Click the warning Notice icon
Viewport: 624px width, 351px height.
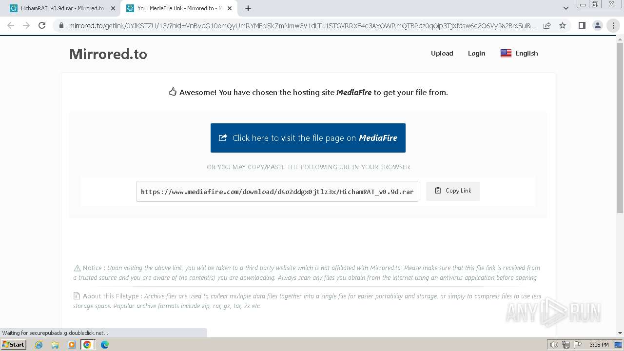[x=77, y=268]
